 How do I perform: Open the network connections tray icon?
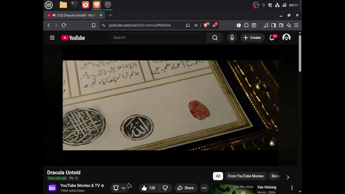277,5
